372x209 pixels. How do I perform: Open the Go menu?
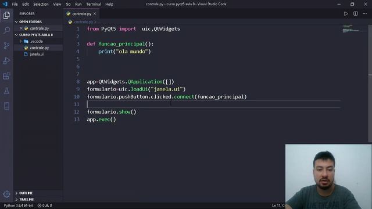(x=68, y=4)
